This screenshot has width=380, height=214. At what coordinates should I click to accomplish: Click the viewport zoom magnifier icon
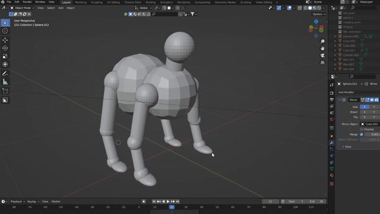pyautogui.click(x=322, y=42)
